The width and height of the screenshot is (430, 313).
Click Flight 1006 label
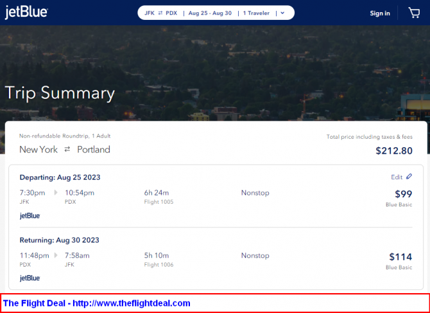(x=159, y=265)
